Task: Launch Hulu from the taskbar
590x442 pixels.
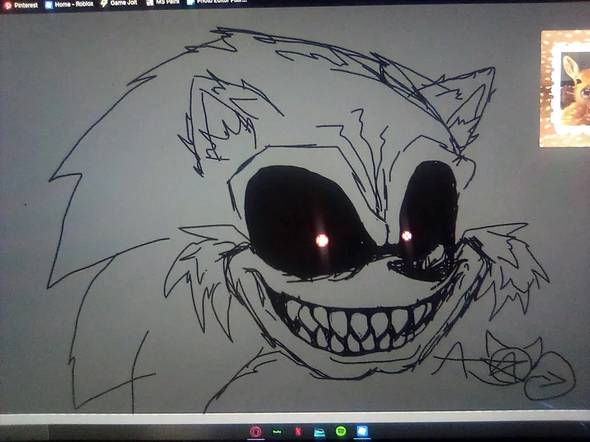Action: (277, 432)
